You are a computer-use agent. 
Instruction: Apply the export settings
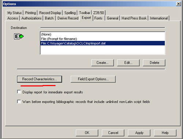pos(139,133)
